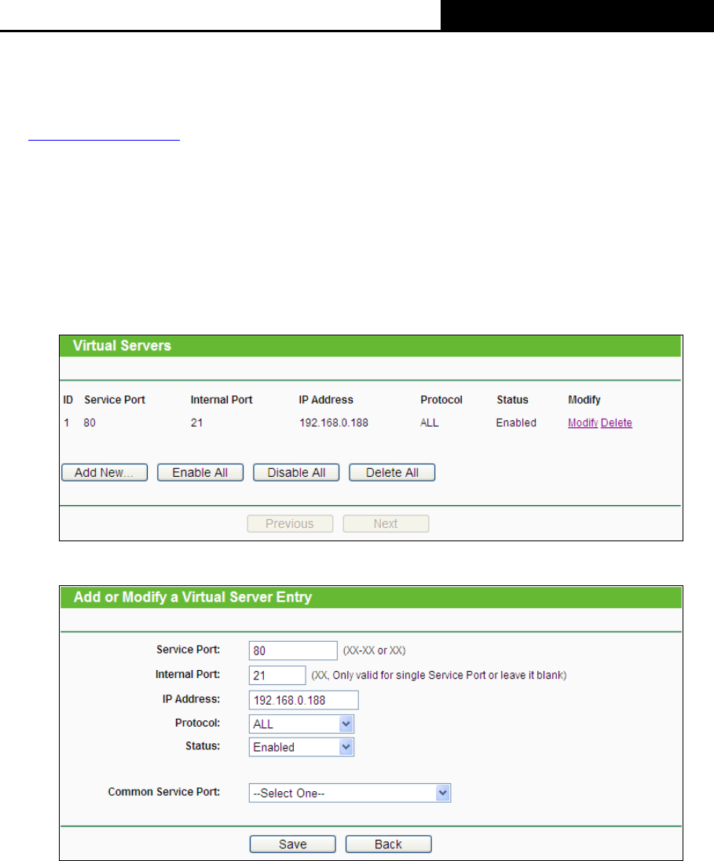Image resolution: width=714 pixels, height=861 pixels.
Task: Focus the Internal Port input field
Action: click(276, 675)
